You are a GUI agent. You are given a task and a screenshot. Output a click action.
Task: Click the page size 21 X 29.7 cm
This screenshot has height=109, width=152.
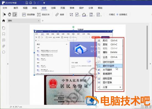pos(16,107)
